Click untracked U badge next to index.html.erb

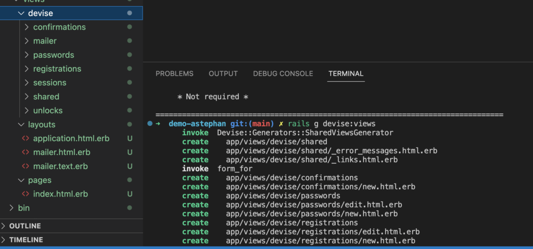tap(130, 194)
